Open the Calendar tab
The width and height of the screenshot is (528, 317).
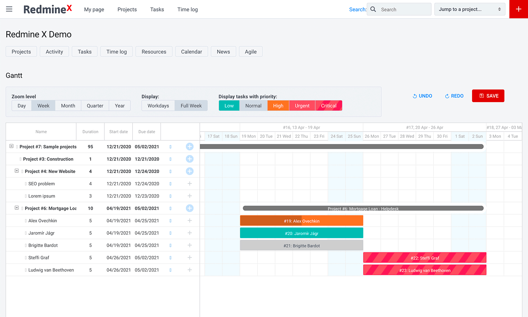(191, 51)
